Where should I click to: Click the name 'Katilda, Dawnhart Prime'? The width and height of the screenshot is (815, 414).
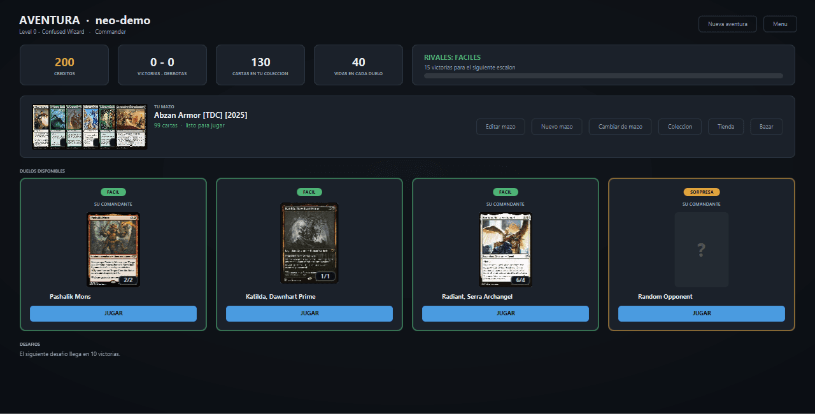point(281,297)
